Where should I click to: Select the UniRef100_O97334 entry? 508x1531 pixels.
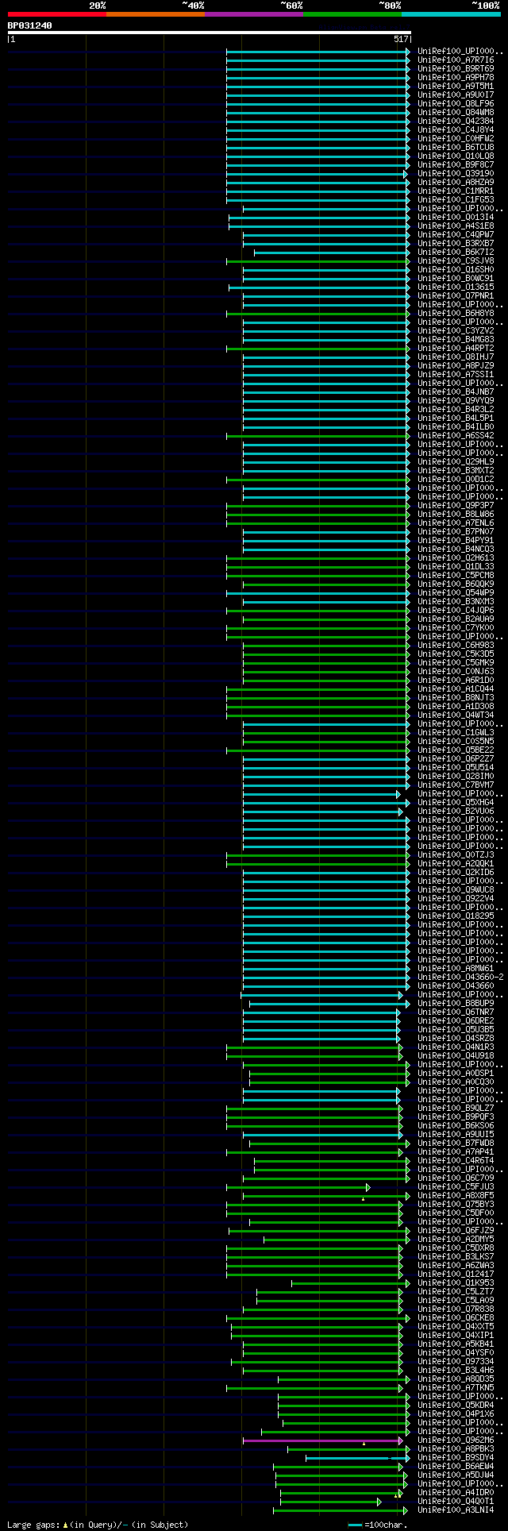[456, 1362]
